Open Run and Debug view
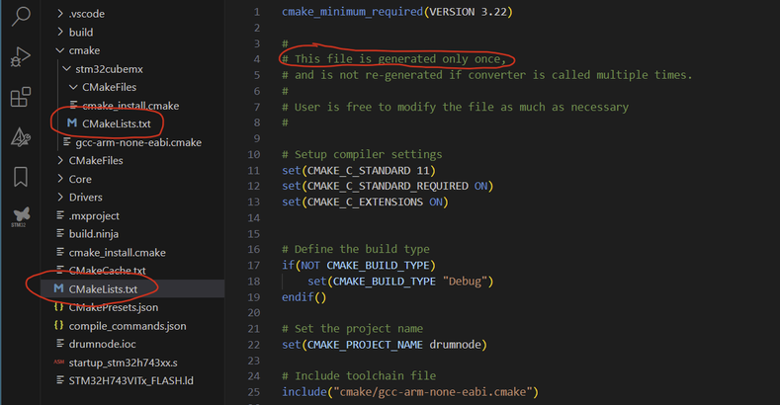780x405 pixels. coord(21,56)
